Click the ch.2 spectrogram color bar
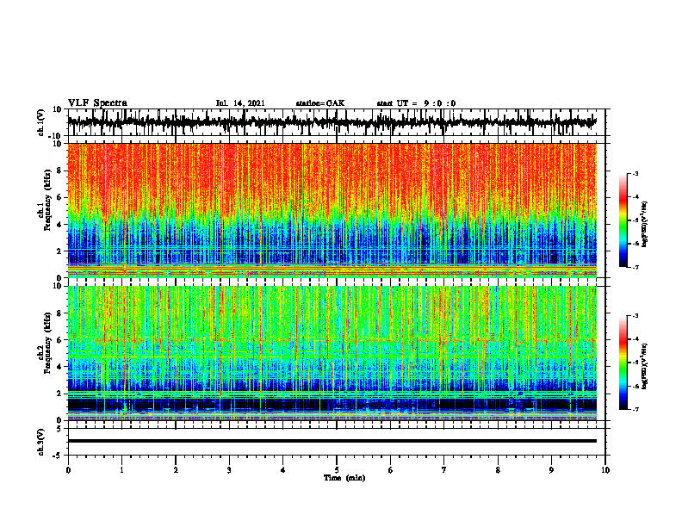The height and width of the screenshot is (527, 682). pyautogui.click(x=623, y=363)
